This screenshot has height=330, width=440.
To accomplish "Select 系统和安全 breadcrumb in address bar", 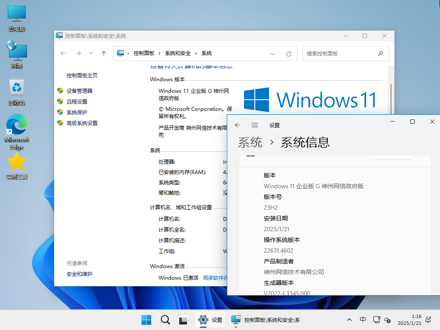I will pyautogui.click(x=178, y=53).
